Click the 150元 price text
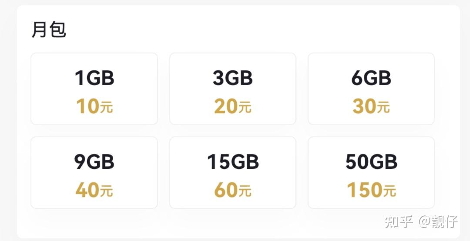This screenshot has width=470, height=241. [371, 190]
